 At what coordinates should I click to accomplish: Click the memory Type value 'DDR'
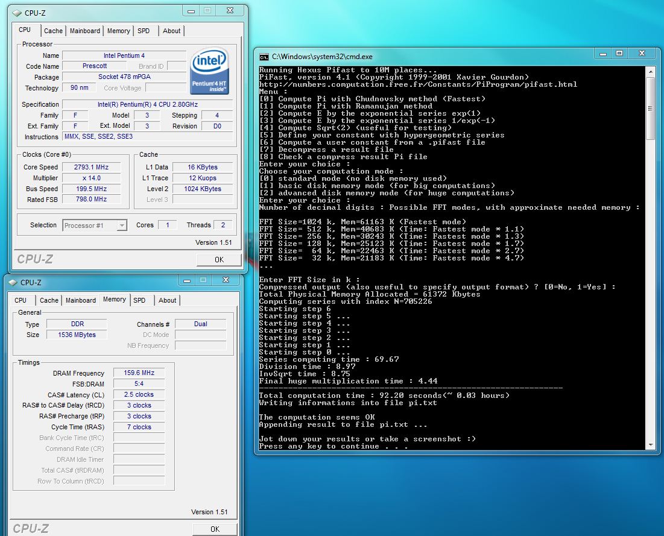[x=77, y=324]
